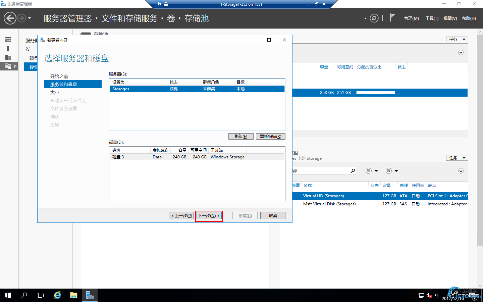Click the 取消 button in the wizard
Viewport: 483px width, 302px height.
[273, 215]
